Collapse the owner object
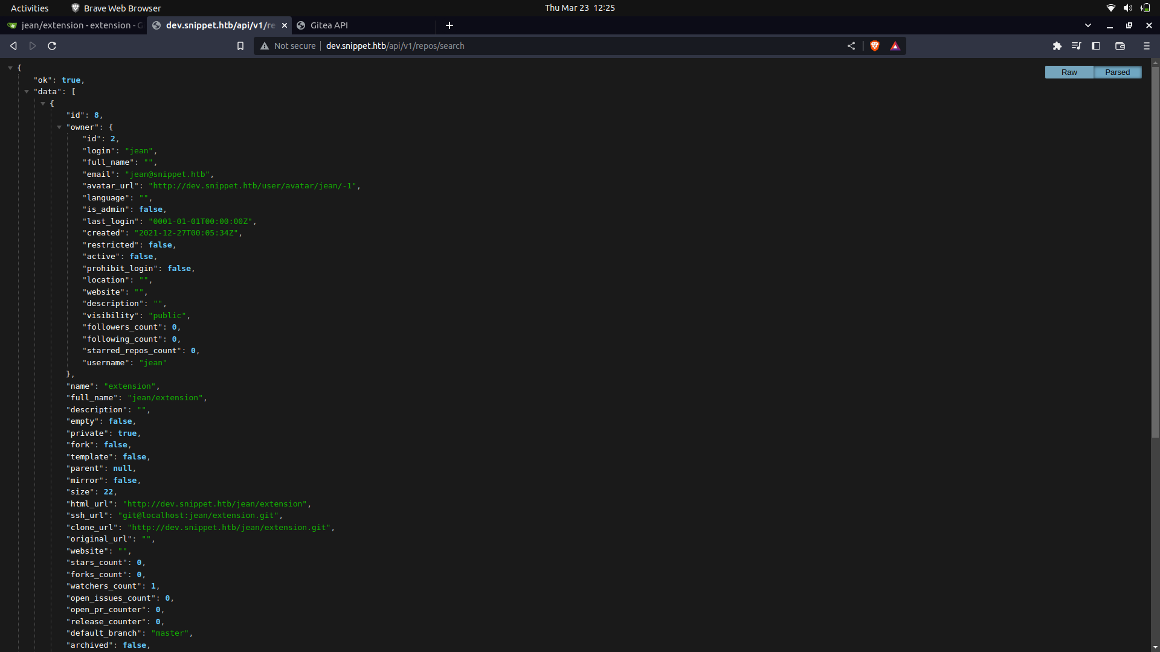Screen dimensions: 1160x652 (59, 127)
